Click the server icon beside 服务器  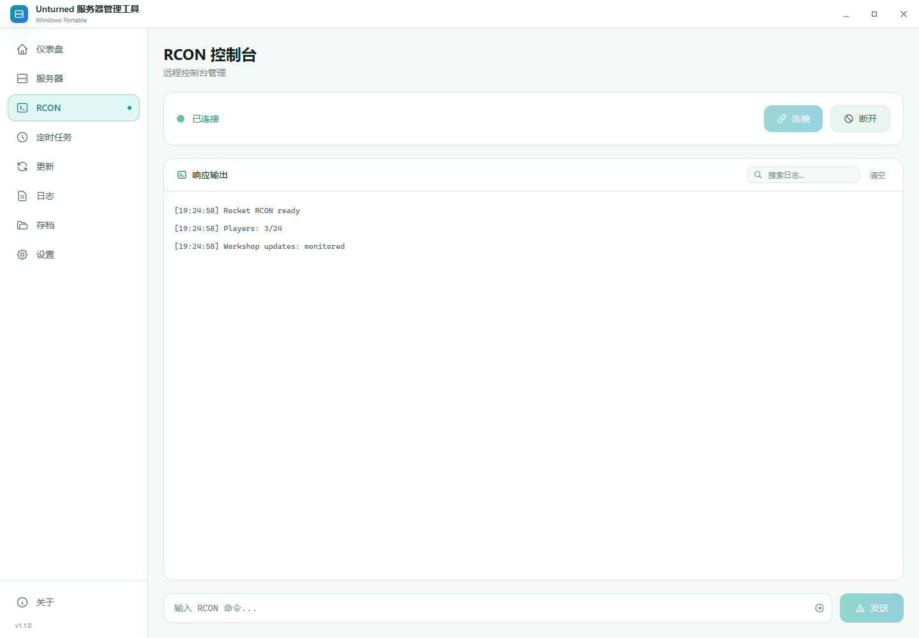point(22,78)
